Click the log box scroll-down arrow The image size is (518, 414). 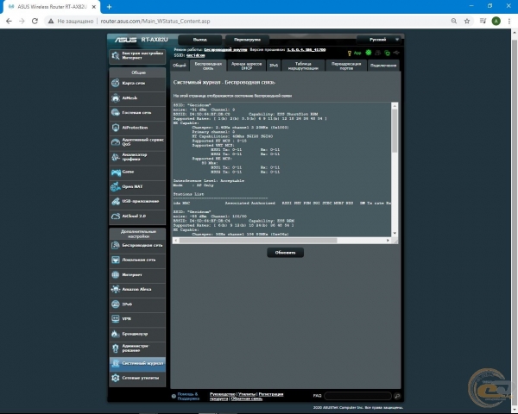(395, 234)
